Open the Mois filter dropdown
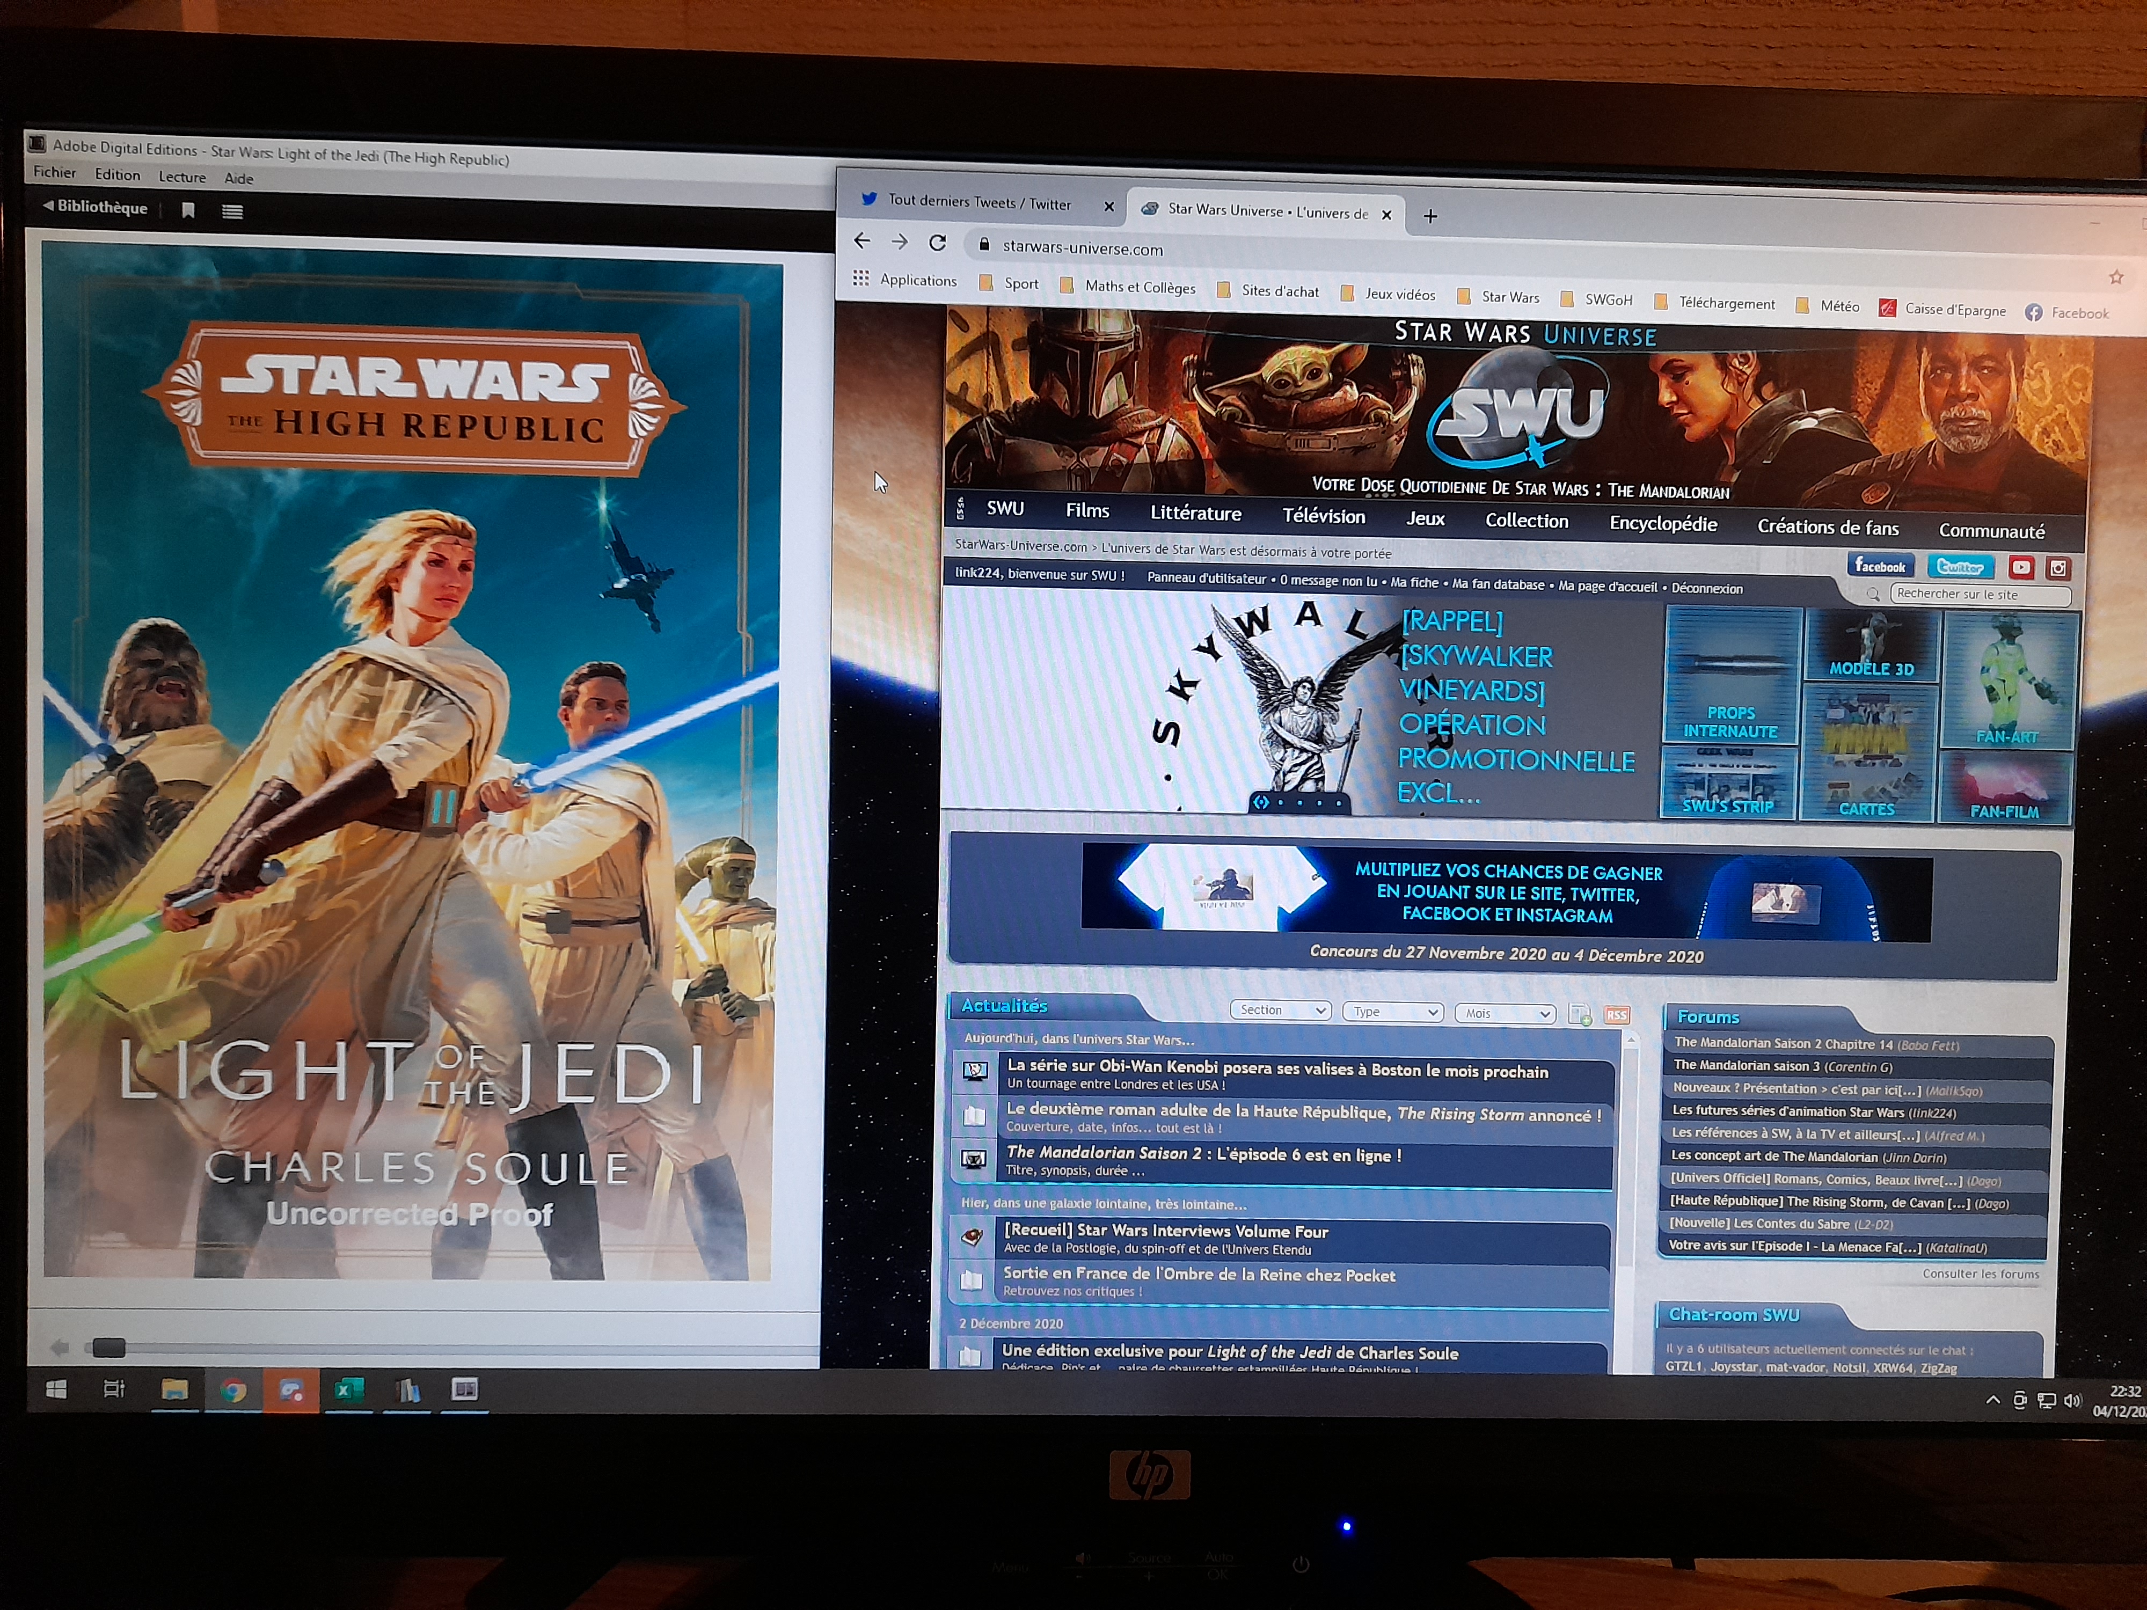This screenshot has height=1610, width=2147. [1506, 1014]
